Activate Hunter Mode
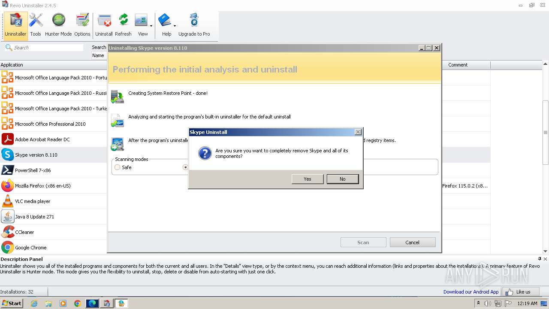The height and width of the screenshot is (309, 549). coord(58,25)
